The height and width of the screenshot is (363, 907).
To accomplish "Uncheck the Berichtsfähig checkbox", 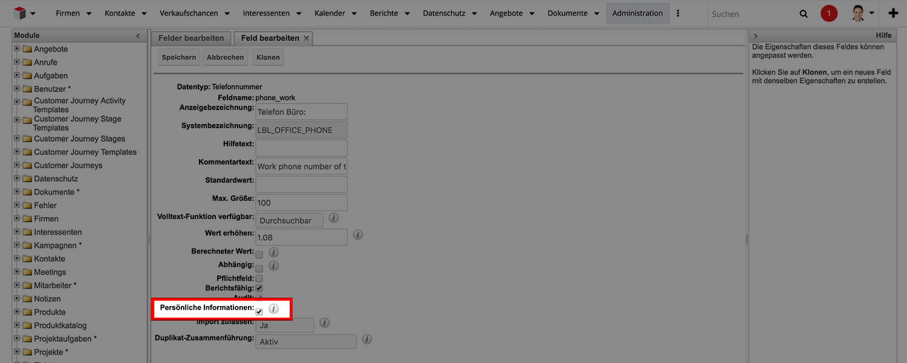I will pos(259,289).
